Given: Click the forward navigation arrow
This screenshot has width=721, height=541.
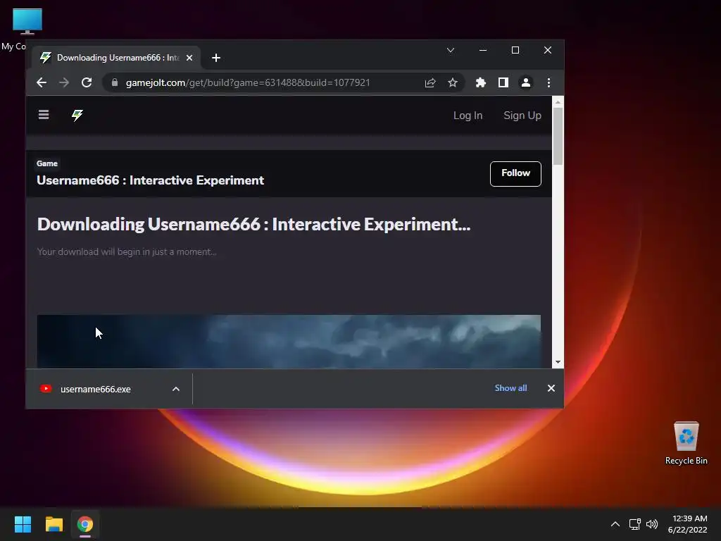Looking at the screenshot, I should coord(64,83).
